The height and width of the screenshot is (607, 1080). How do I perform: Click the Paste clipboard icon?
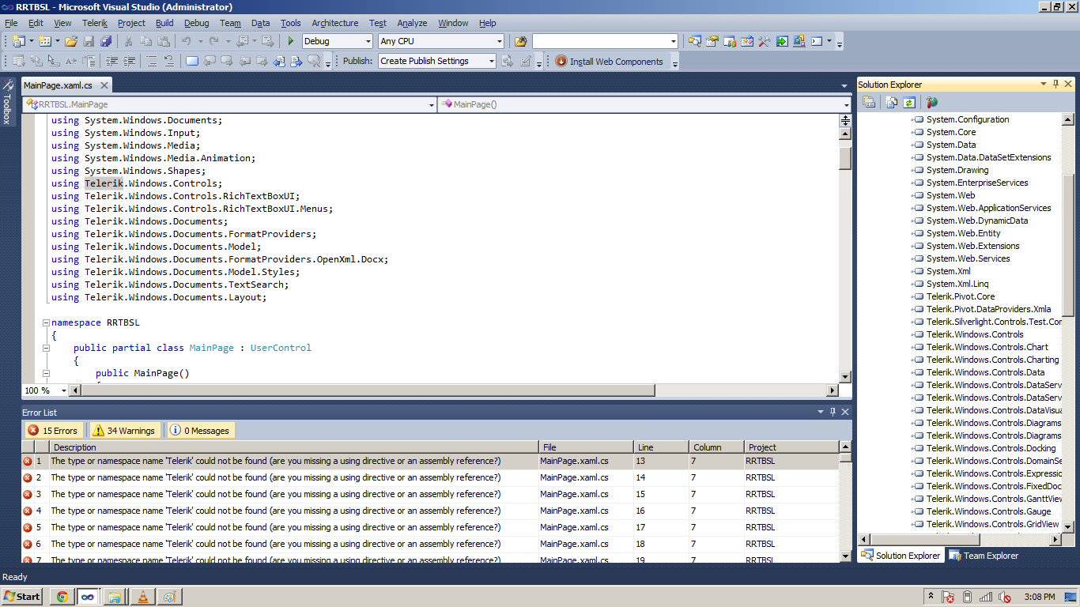pos(164,41)
